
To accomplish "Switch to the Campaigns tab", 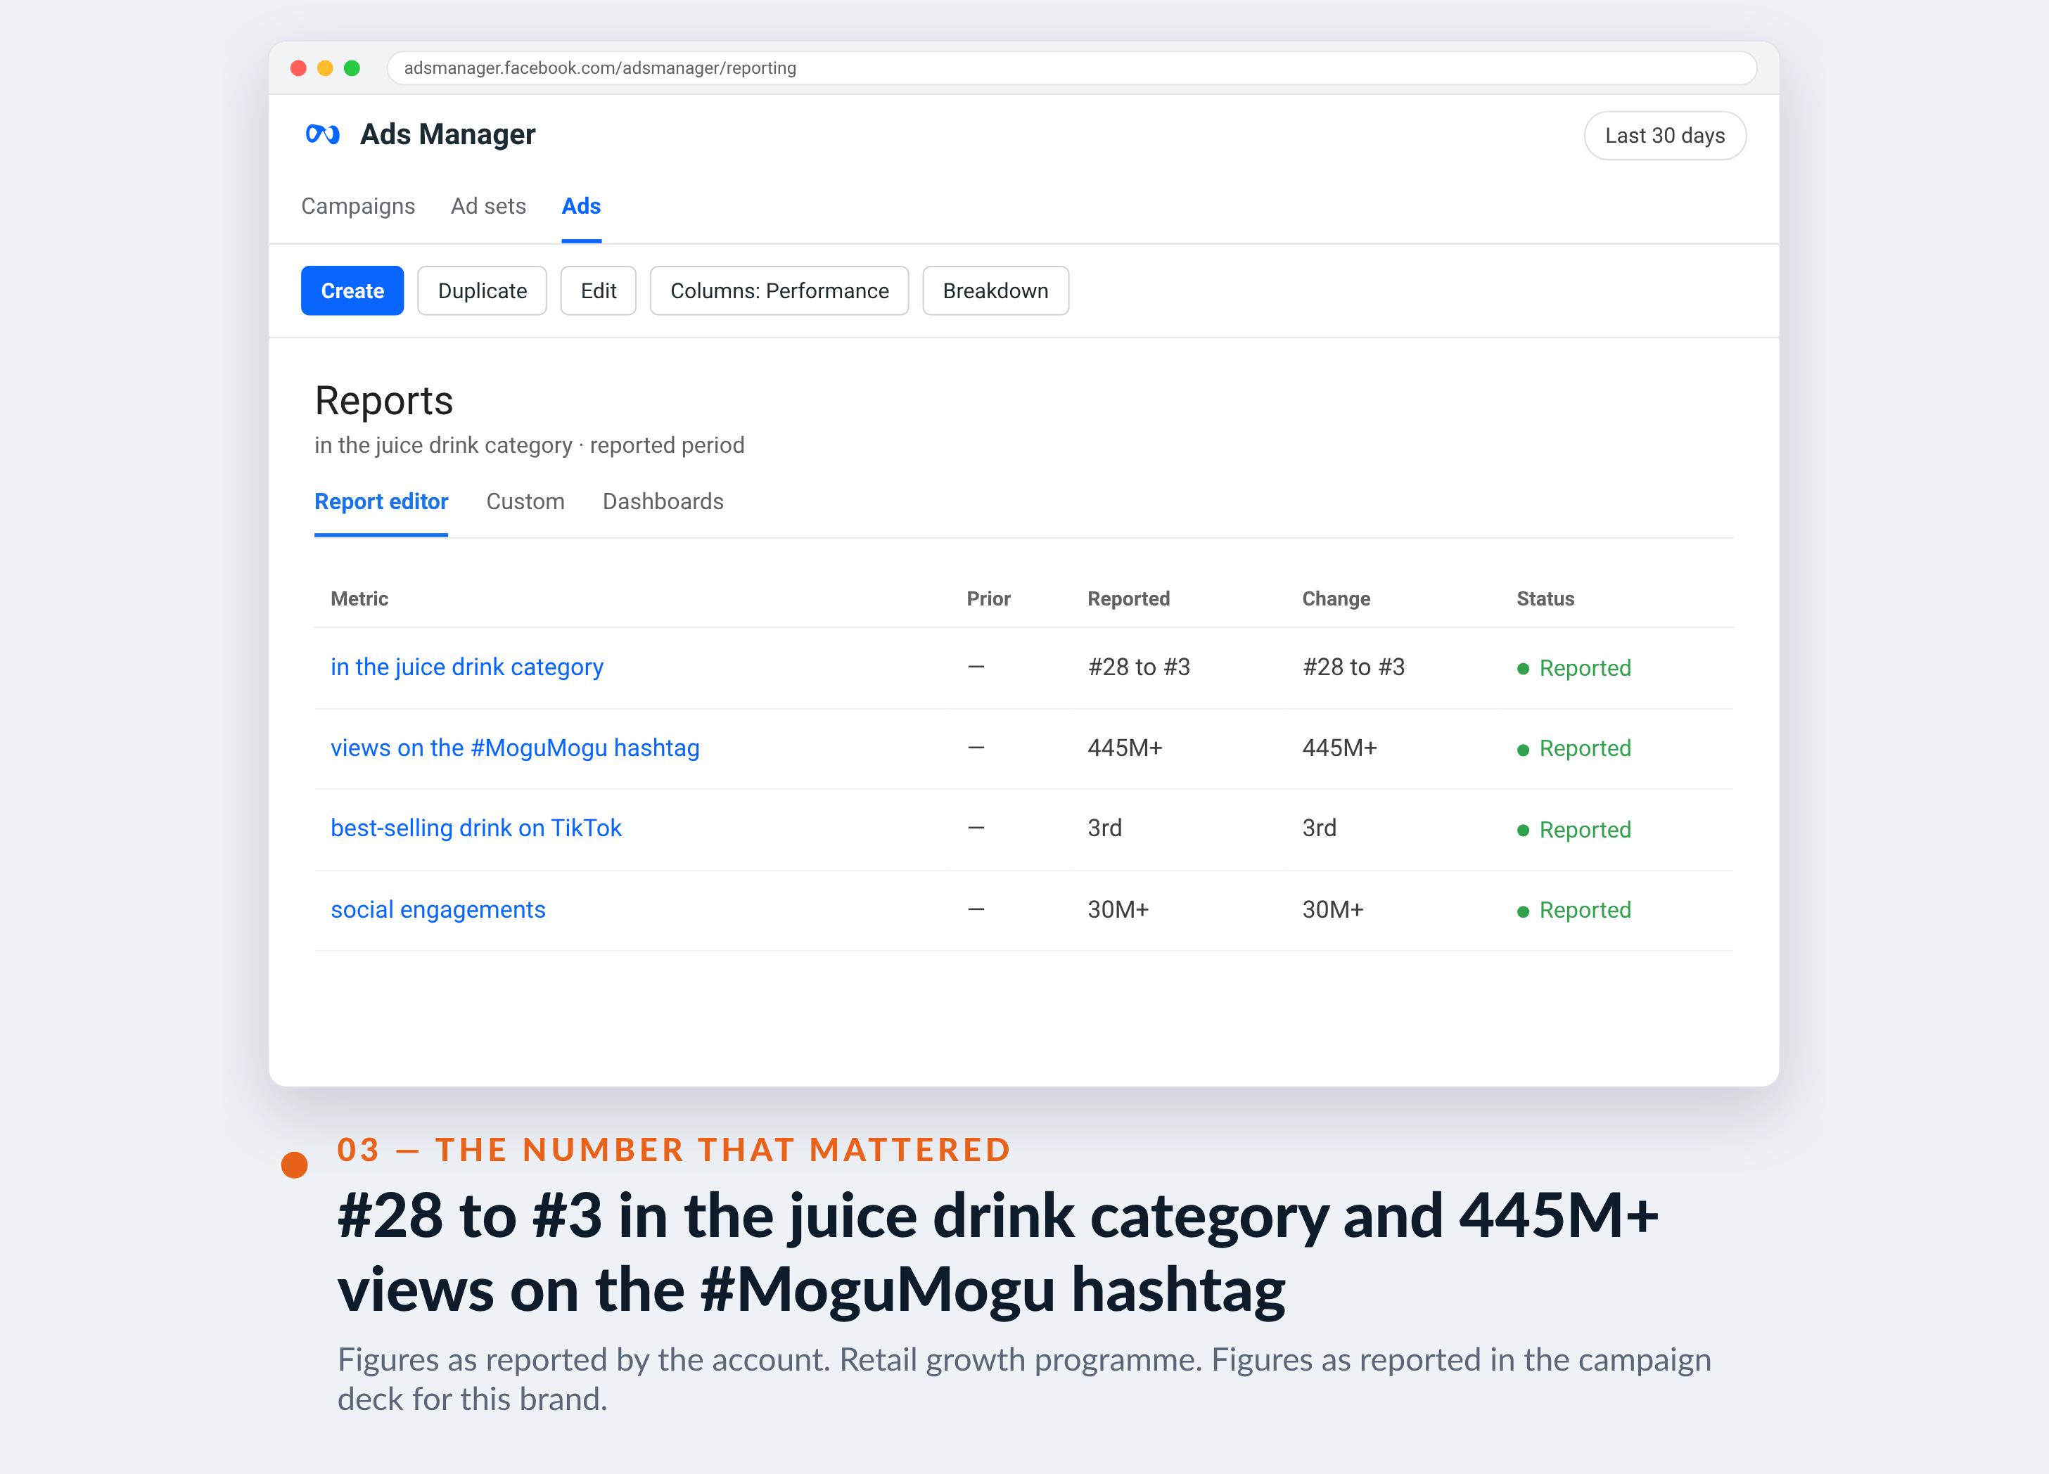I will tap(358, 206).
